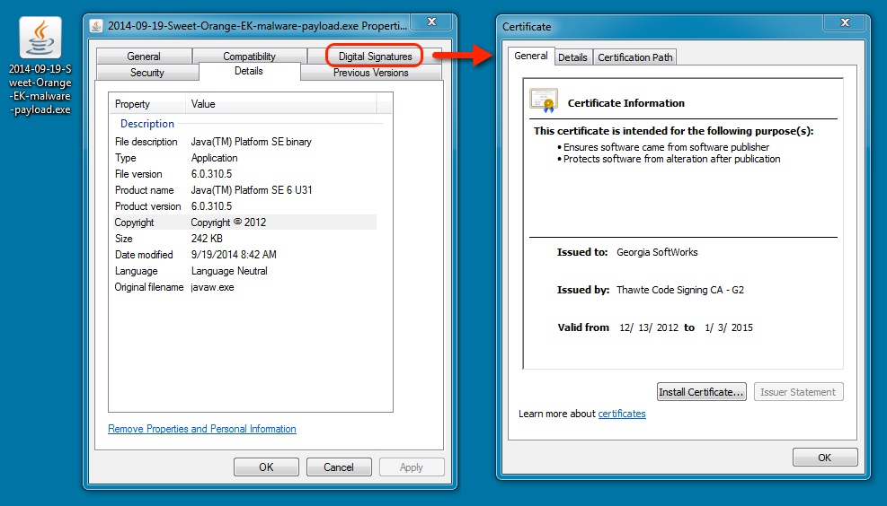Viewport: 887px width, 506px height.
Task: Open the Digital Signatures tab
Action: pos(375,56)
